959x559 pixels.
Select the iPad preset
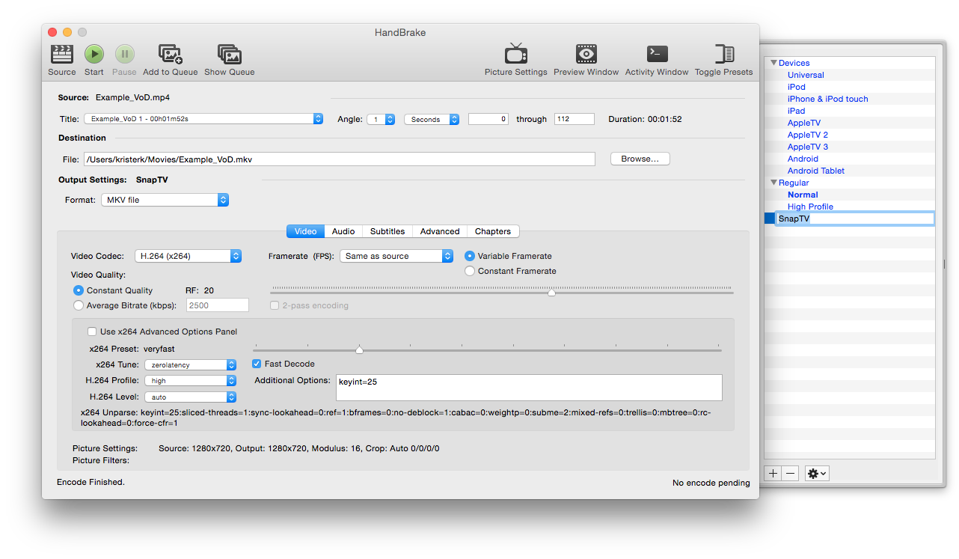tap(797, 111)
